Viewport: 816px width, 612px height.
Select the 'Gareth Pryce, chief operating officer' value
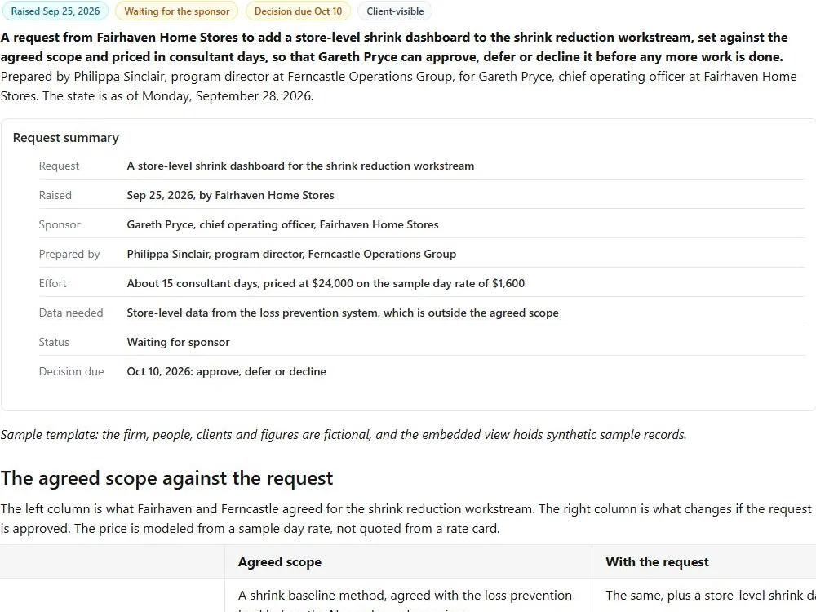coord(282,225)
